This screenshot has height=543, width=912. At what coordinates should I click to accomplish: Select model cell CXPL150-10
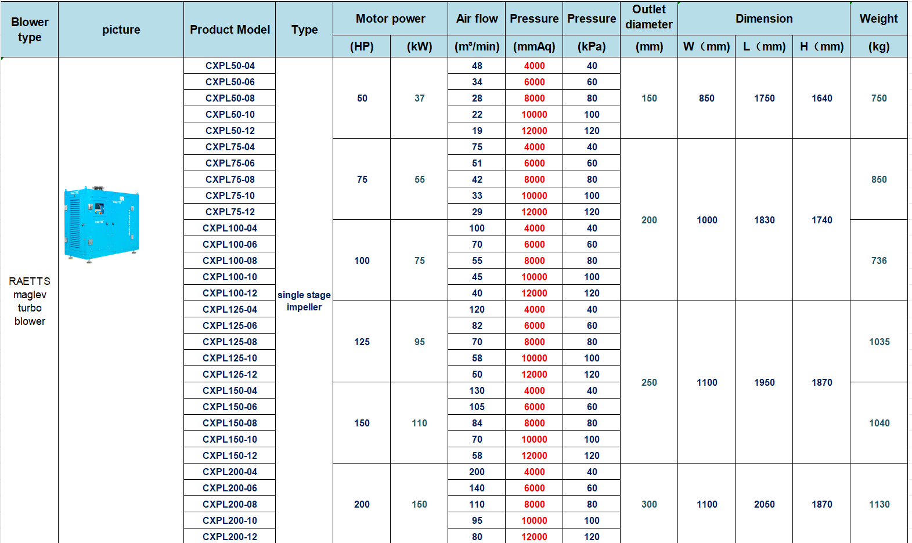click(230, 439)
